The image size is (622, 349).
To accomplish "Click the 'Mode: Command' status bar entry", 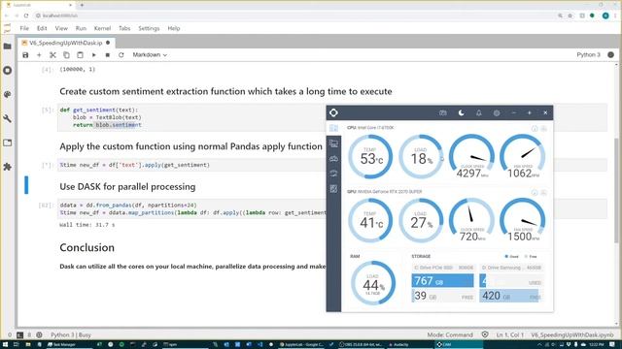I will click(x=450, y=335).
